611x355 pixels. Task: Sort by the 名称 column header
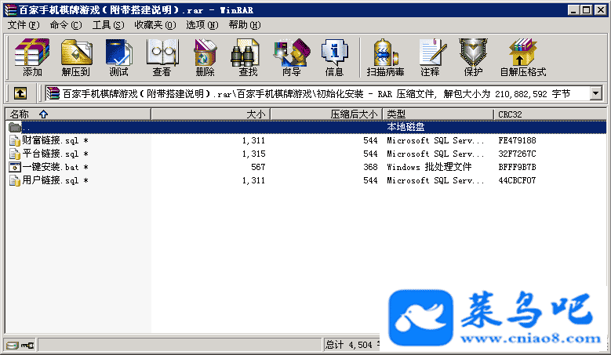(78, 114)
